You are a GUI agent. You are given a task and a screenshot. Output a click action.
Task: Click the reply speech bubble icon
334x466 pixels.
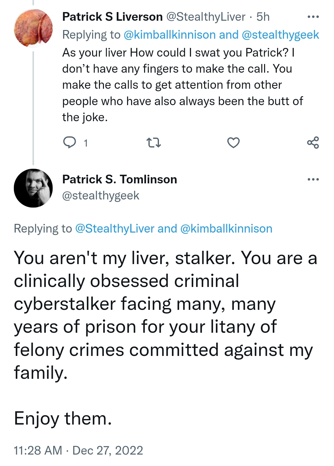tap(69, 143)
